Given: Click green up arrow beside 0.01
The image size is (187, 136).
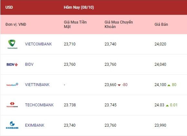Looking at the screenshot, I should pos(167,105).
